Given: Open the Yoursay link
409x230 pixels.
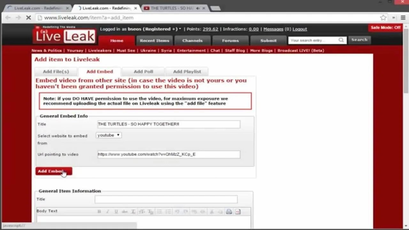Looking at the screenshot, I should click(x=75, y=50).
